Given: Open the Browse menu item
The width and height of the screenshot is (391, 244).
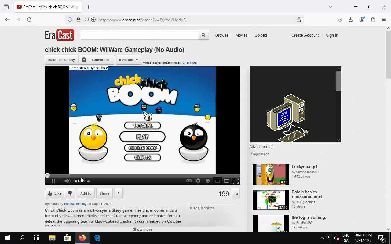Looking at the screenshot, I should (x=222, y=35).
